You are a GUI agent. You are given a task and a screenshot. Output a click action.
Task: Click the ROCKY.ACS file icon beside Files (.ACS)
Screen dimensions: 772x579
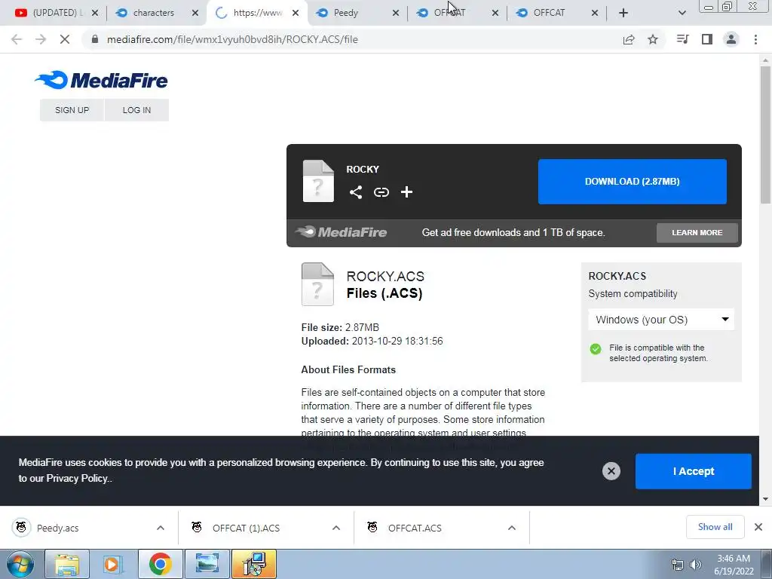point(317,284)
